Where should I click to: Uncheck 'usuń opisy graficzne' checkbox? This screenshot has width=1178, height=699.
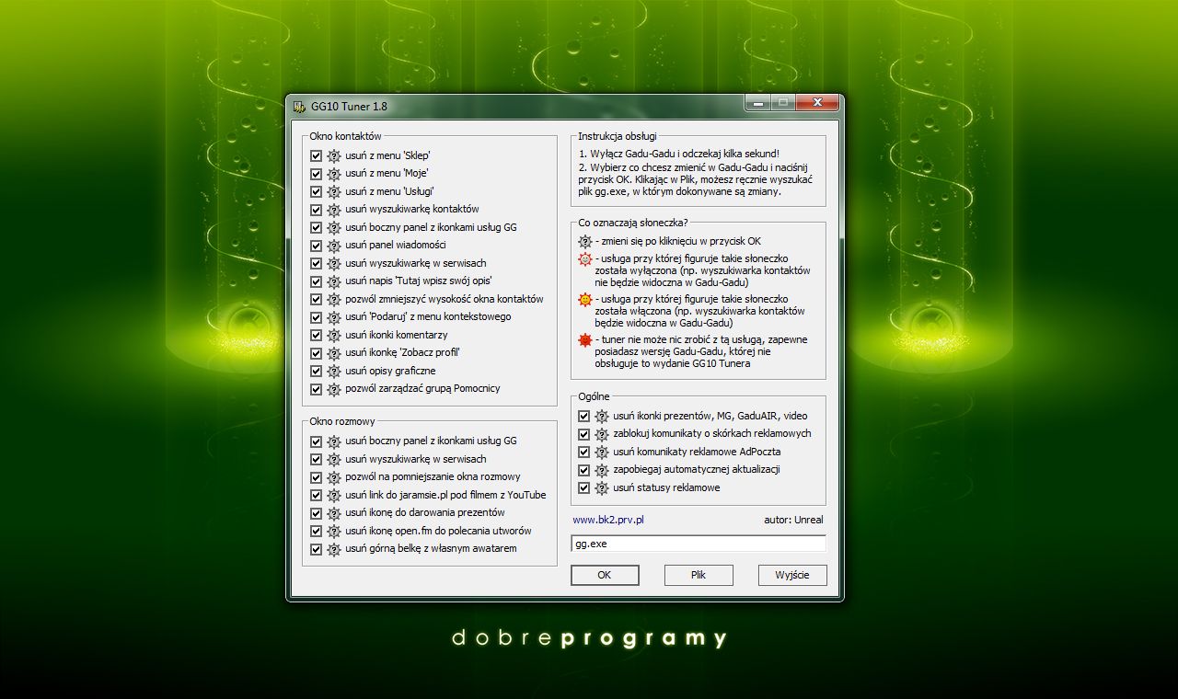(316, 371)
